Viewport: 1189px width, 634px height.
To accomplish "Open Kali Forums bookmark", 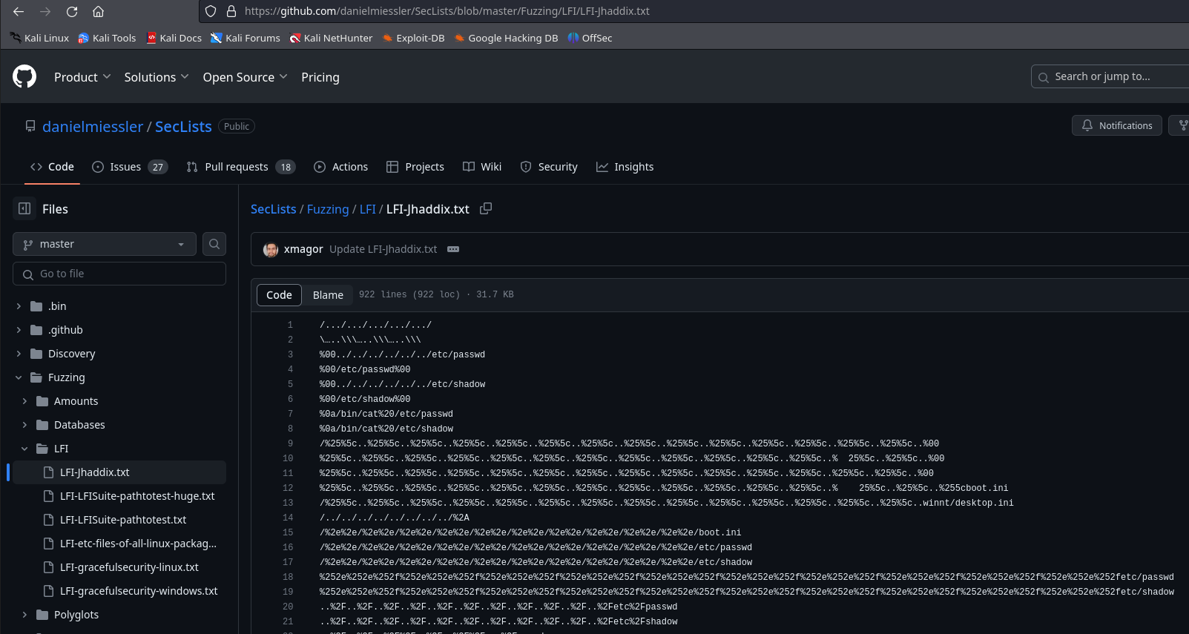I will coord(246,38).
